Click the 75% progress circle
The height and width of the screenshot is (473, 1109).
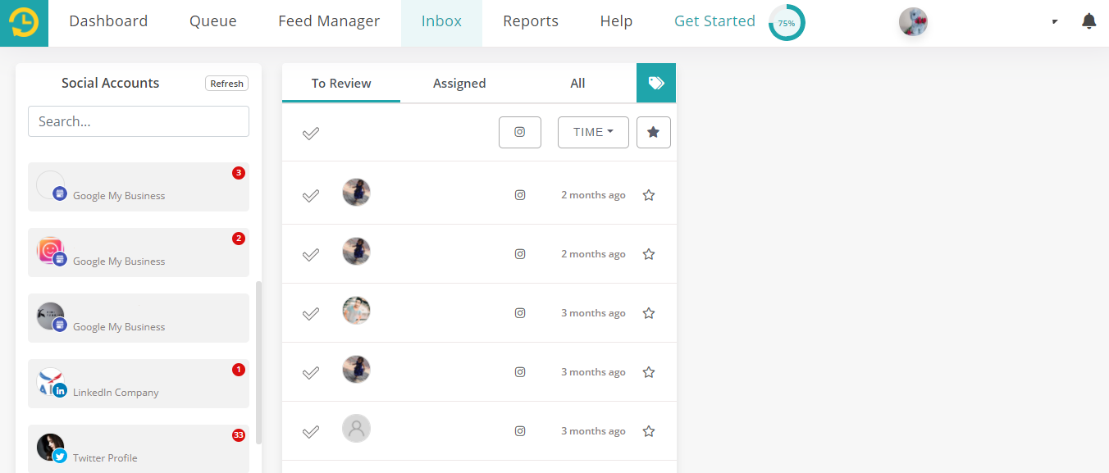(x=786, y=23)
